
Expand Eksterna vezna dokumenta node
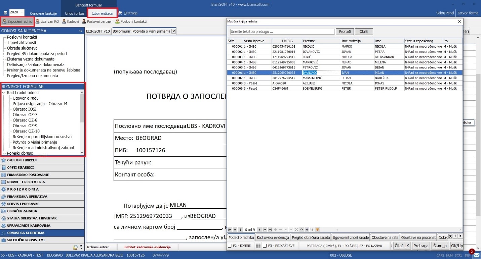(x=3, y=59)
